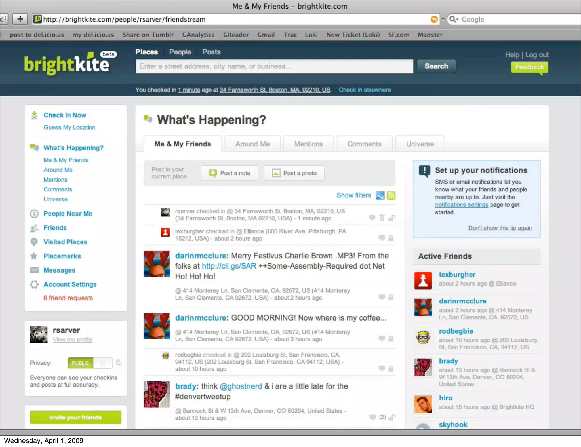The width and height of the screenshot is (581, 447).
Task: Switch to the Mentions tab
Action: (x=308, y=144)
